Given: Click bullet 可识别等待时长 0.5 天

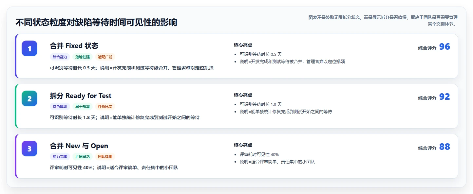Looking at the screenshot, I should point(261,54).
